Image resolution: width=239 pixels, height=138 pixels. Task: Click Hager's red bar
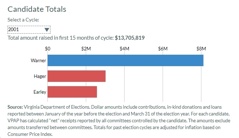[x=77, y=76]
